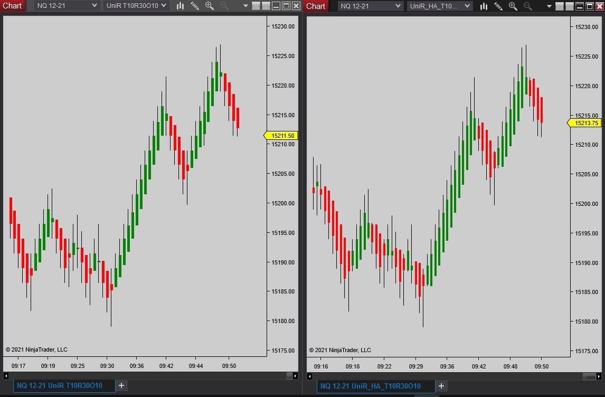Click left scroll arrow of left chart

(x=6, y=376)
